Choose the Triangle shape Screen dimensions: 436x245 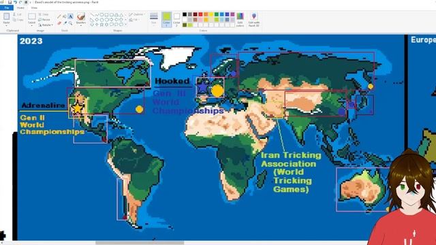[121, 15]
